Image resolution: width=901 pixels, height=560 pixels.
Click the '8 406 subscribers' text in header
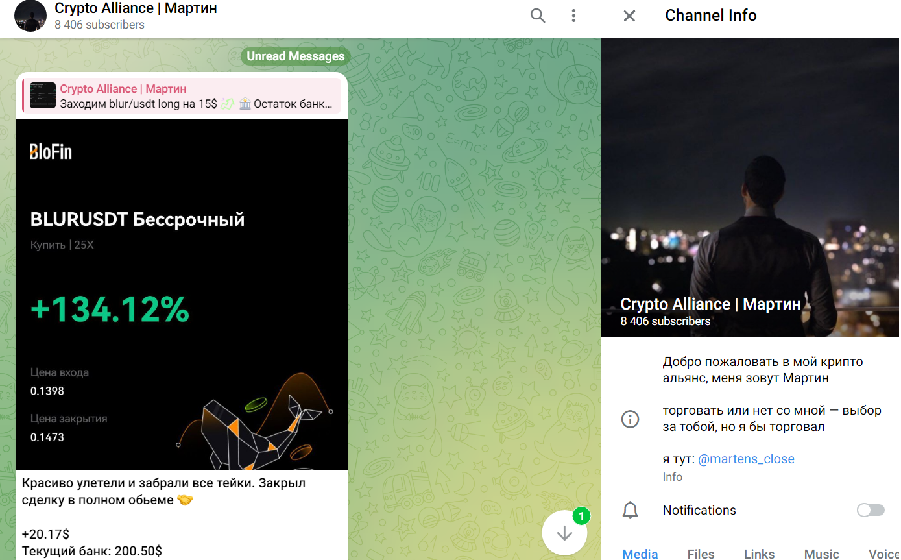click(99, 25)
